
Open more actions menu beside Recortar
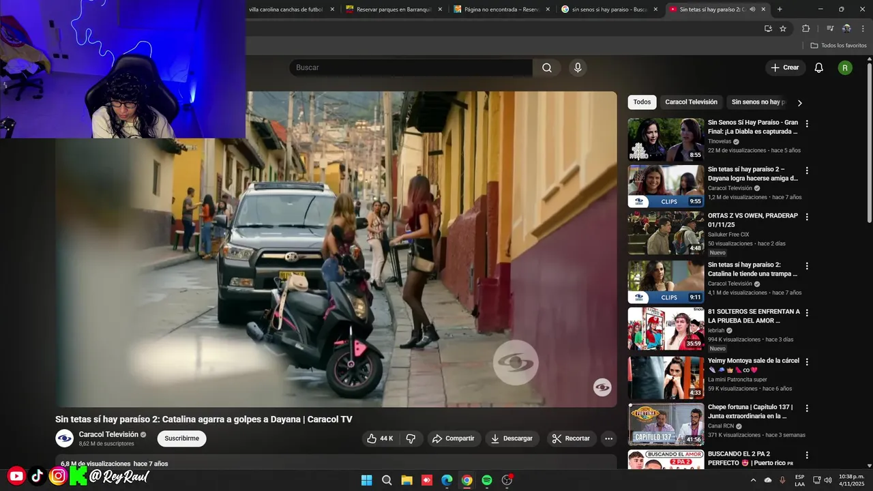coord(609,438)
